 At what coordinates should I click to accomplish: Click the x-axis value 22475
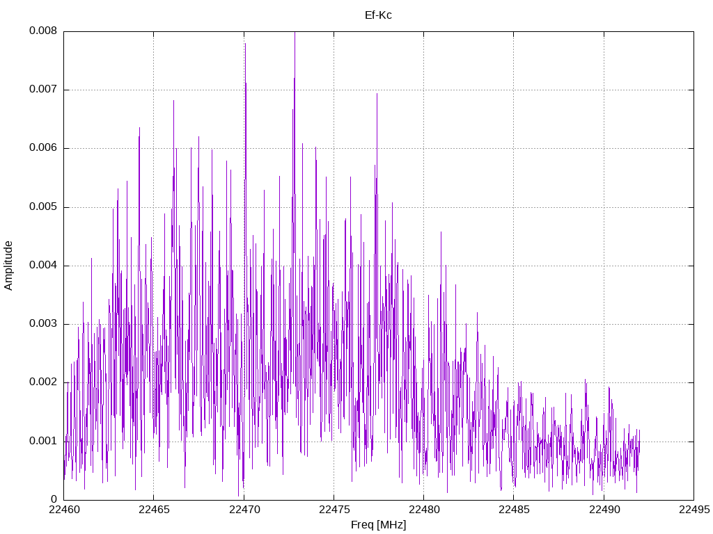334,510
